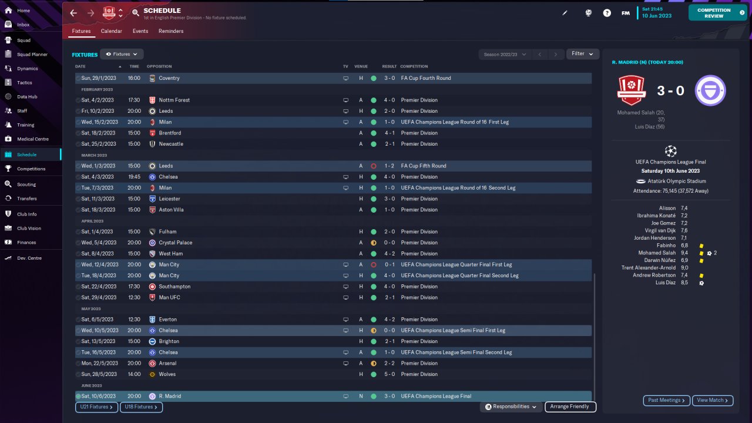This screenshot has height=423, width=752.
Task: Open the Responsibilities dropdown
Action: point(511,407)
